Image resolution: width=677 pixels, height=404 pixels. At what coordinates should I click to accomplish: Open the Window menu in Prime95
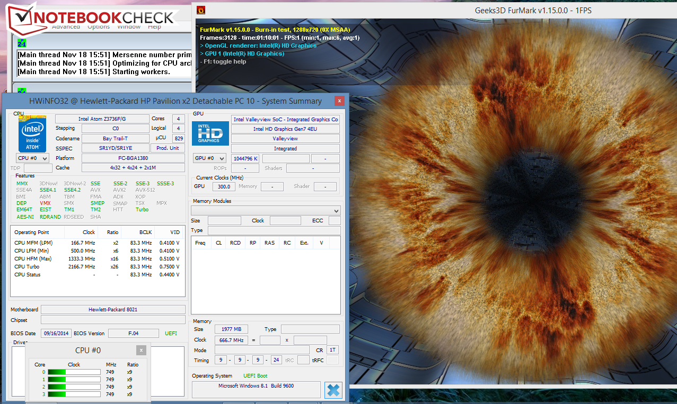pos(129,26)
